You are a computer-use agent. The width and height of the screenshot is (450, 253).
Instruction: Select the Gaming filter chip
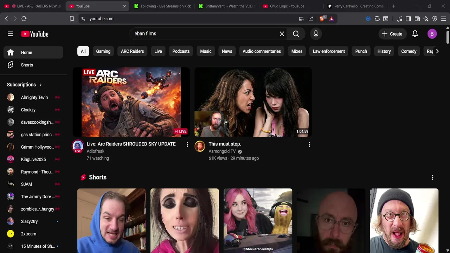(103, 51)
